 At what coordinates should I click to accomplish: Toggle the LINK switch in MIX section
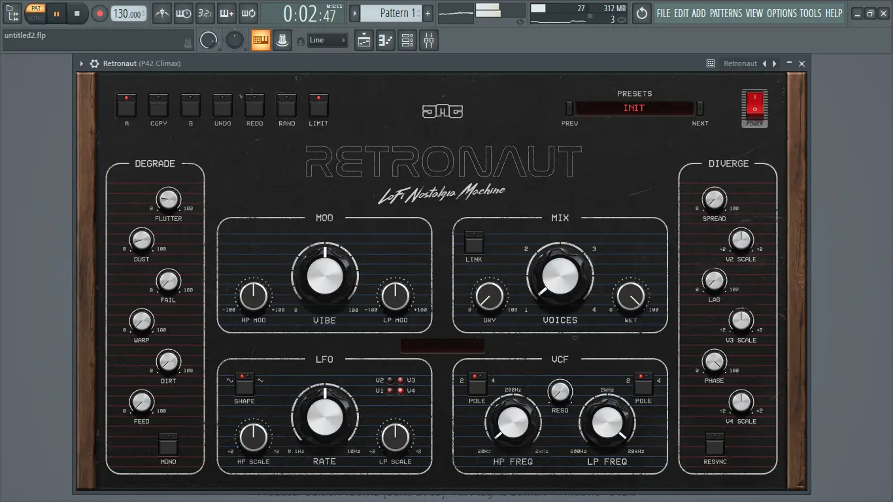click(x=474, y=242)
